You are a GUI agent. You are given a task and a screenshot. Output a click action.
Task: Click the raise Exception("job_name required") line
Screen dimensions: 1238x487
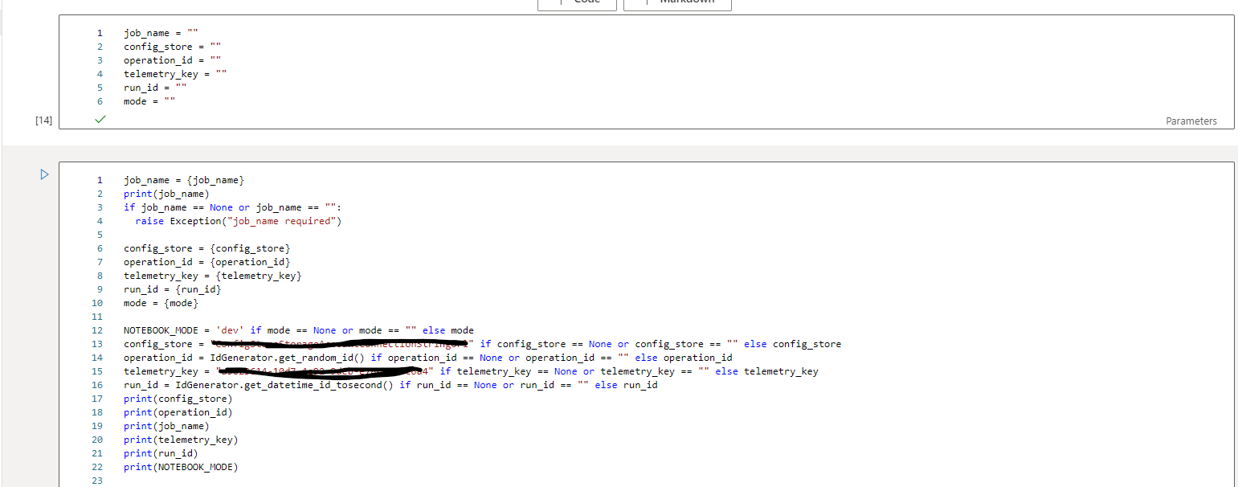(239, 220)
